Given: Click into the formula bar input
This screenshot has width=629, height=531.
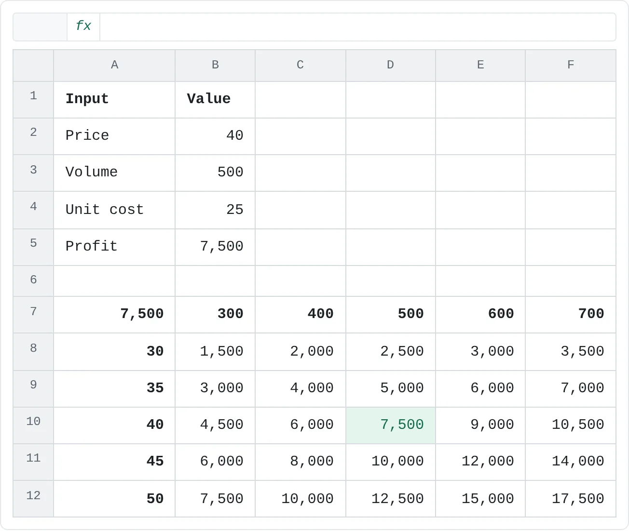Looking at the screenshot, I should tap(357, 27).
